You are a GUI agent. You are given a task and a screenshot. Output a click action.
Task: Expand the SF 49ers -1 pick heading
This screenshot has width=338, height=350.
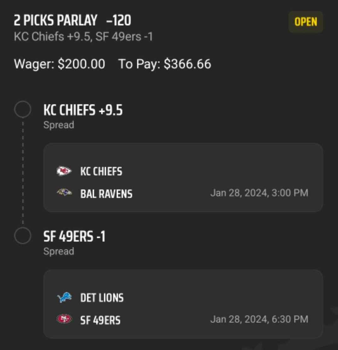[x=74, y=237]
